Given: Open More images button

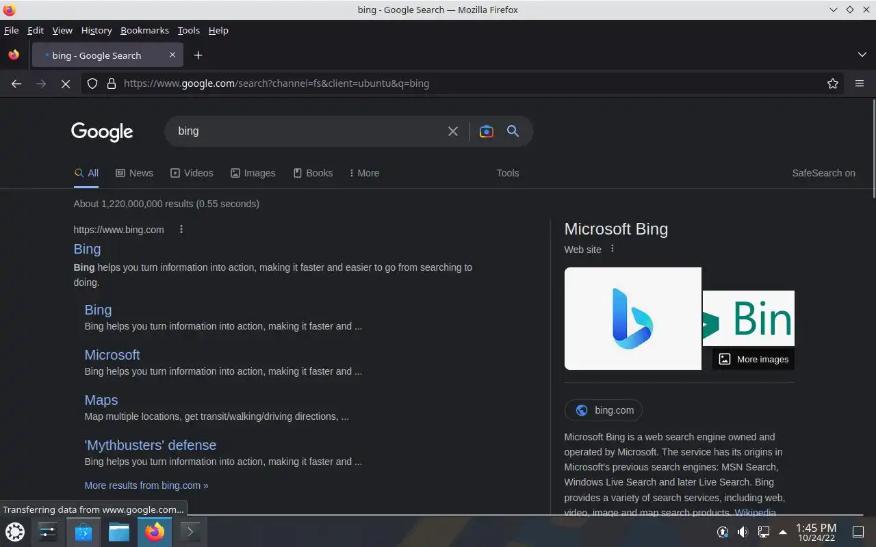Looking at the screenshot, I should pyautogui.click(x=753, y=359).
